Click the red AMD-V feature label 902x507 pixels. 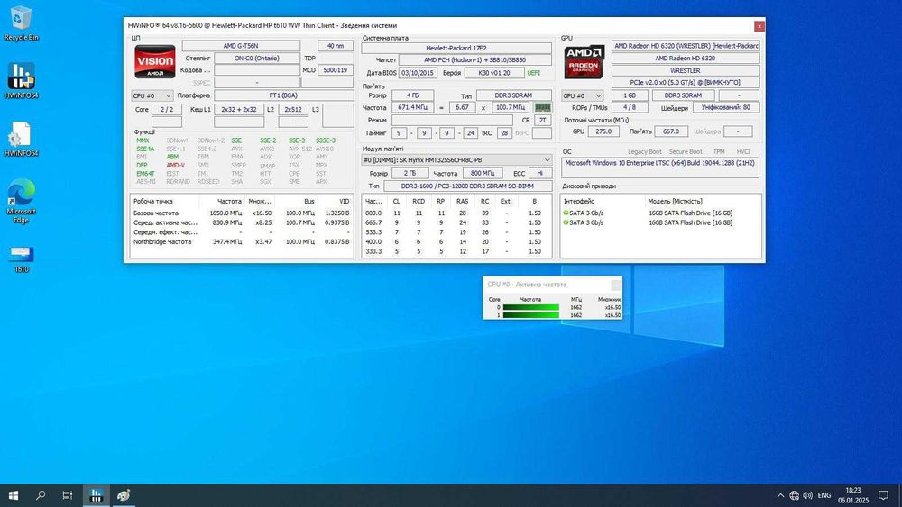176,165
